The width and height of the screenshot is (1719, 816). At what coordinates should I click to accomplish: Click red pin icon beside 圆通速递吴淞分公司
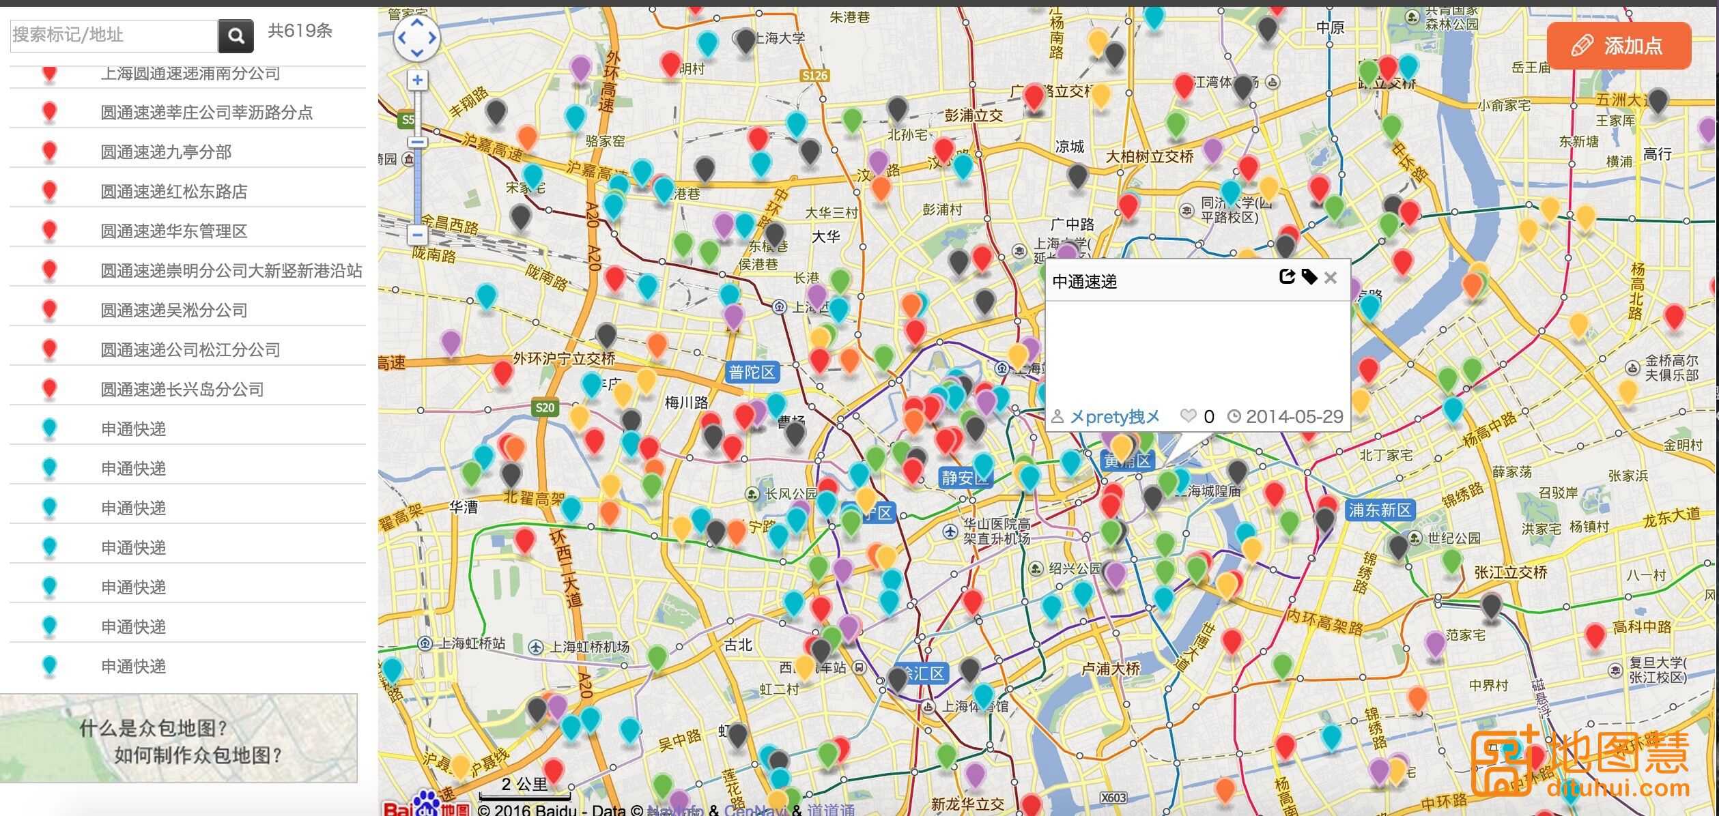[49, 310]
